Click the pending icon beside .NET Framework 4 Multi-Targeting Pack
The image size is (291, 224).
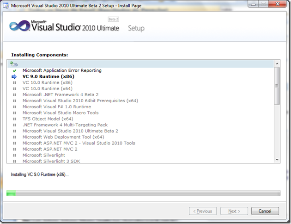tap(14, 125)
